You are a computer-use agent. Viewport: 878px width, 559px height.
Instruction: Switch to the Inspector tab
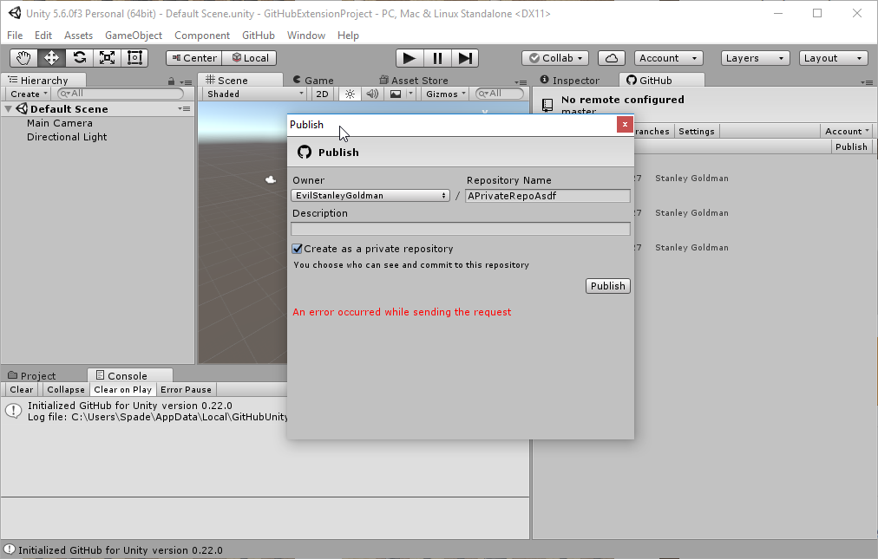[569, 80]
